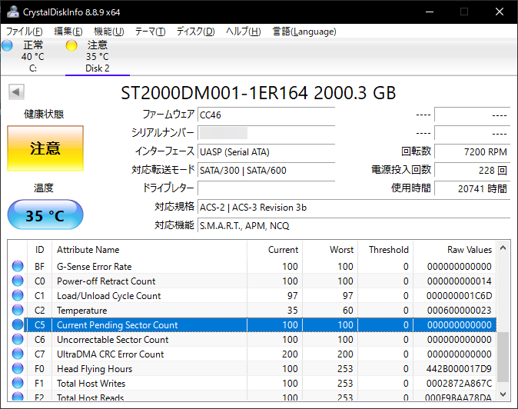This screenshot has width=518, height=409.
Task: Open the 機能(U) menu
Action: pyautogui.click(x=109, y=32)
